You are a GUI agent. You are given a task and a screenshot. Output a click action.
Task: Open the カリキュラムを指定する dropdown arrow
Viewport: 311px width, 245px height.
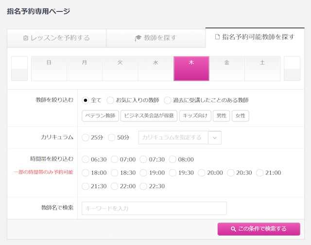click(x=215, y=138)
